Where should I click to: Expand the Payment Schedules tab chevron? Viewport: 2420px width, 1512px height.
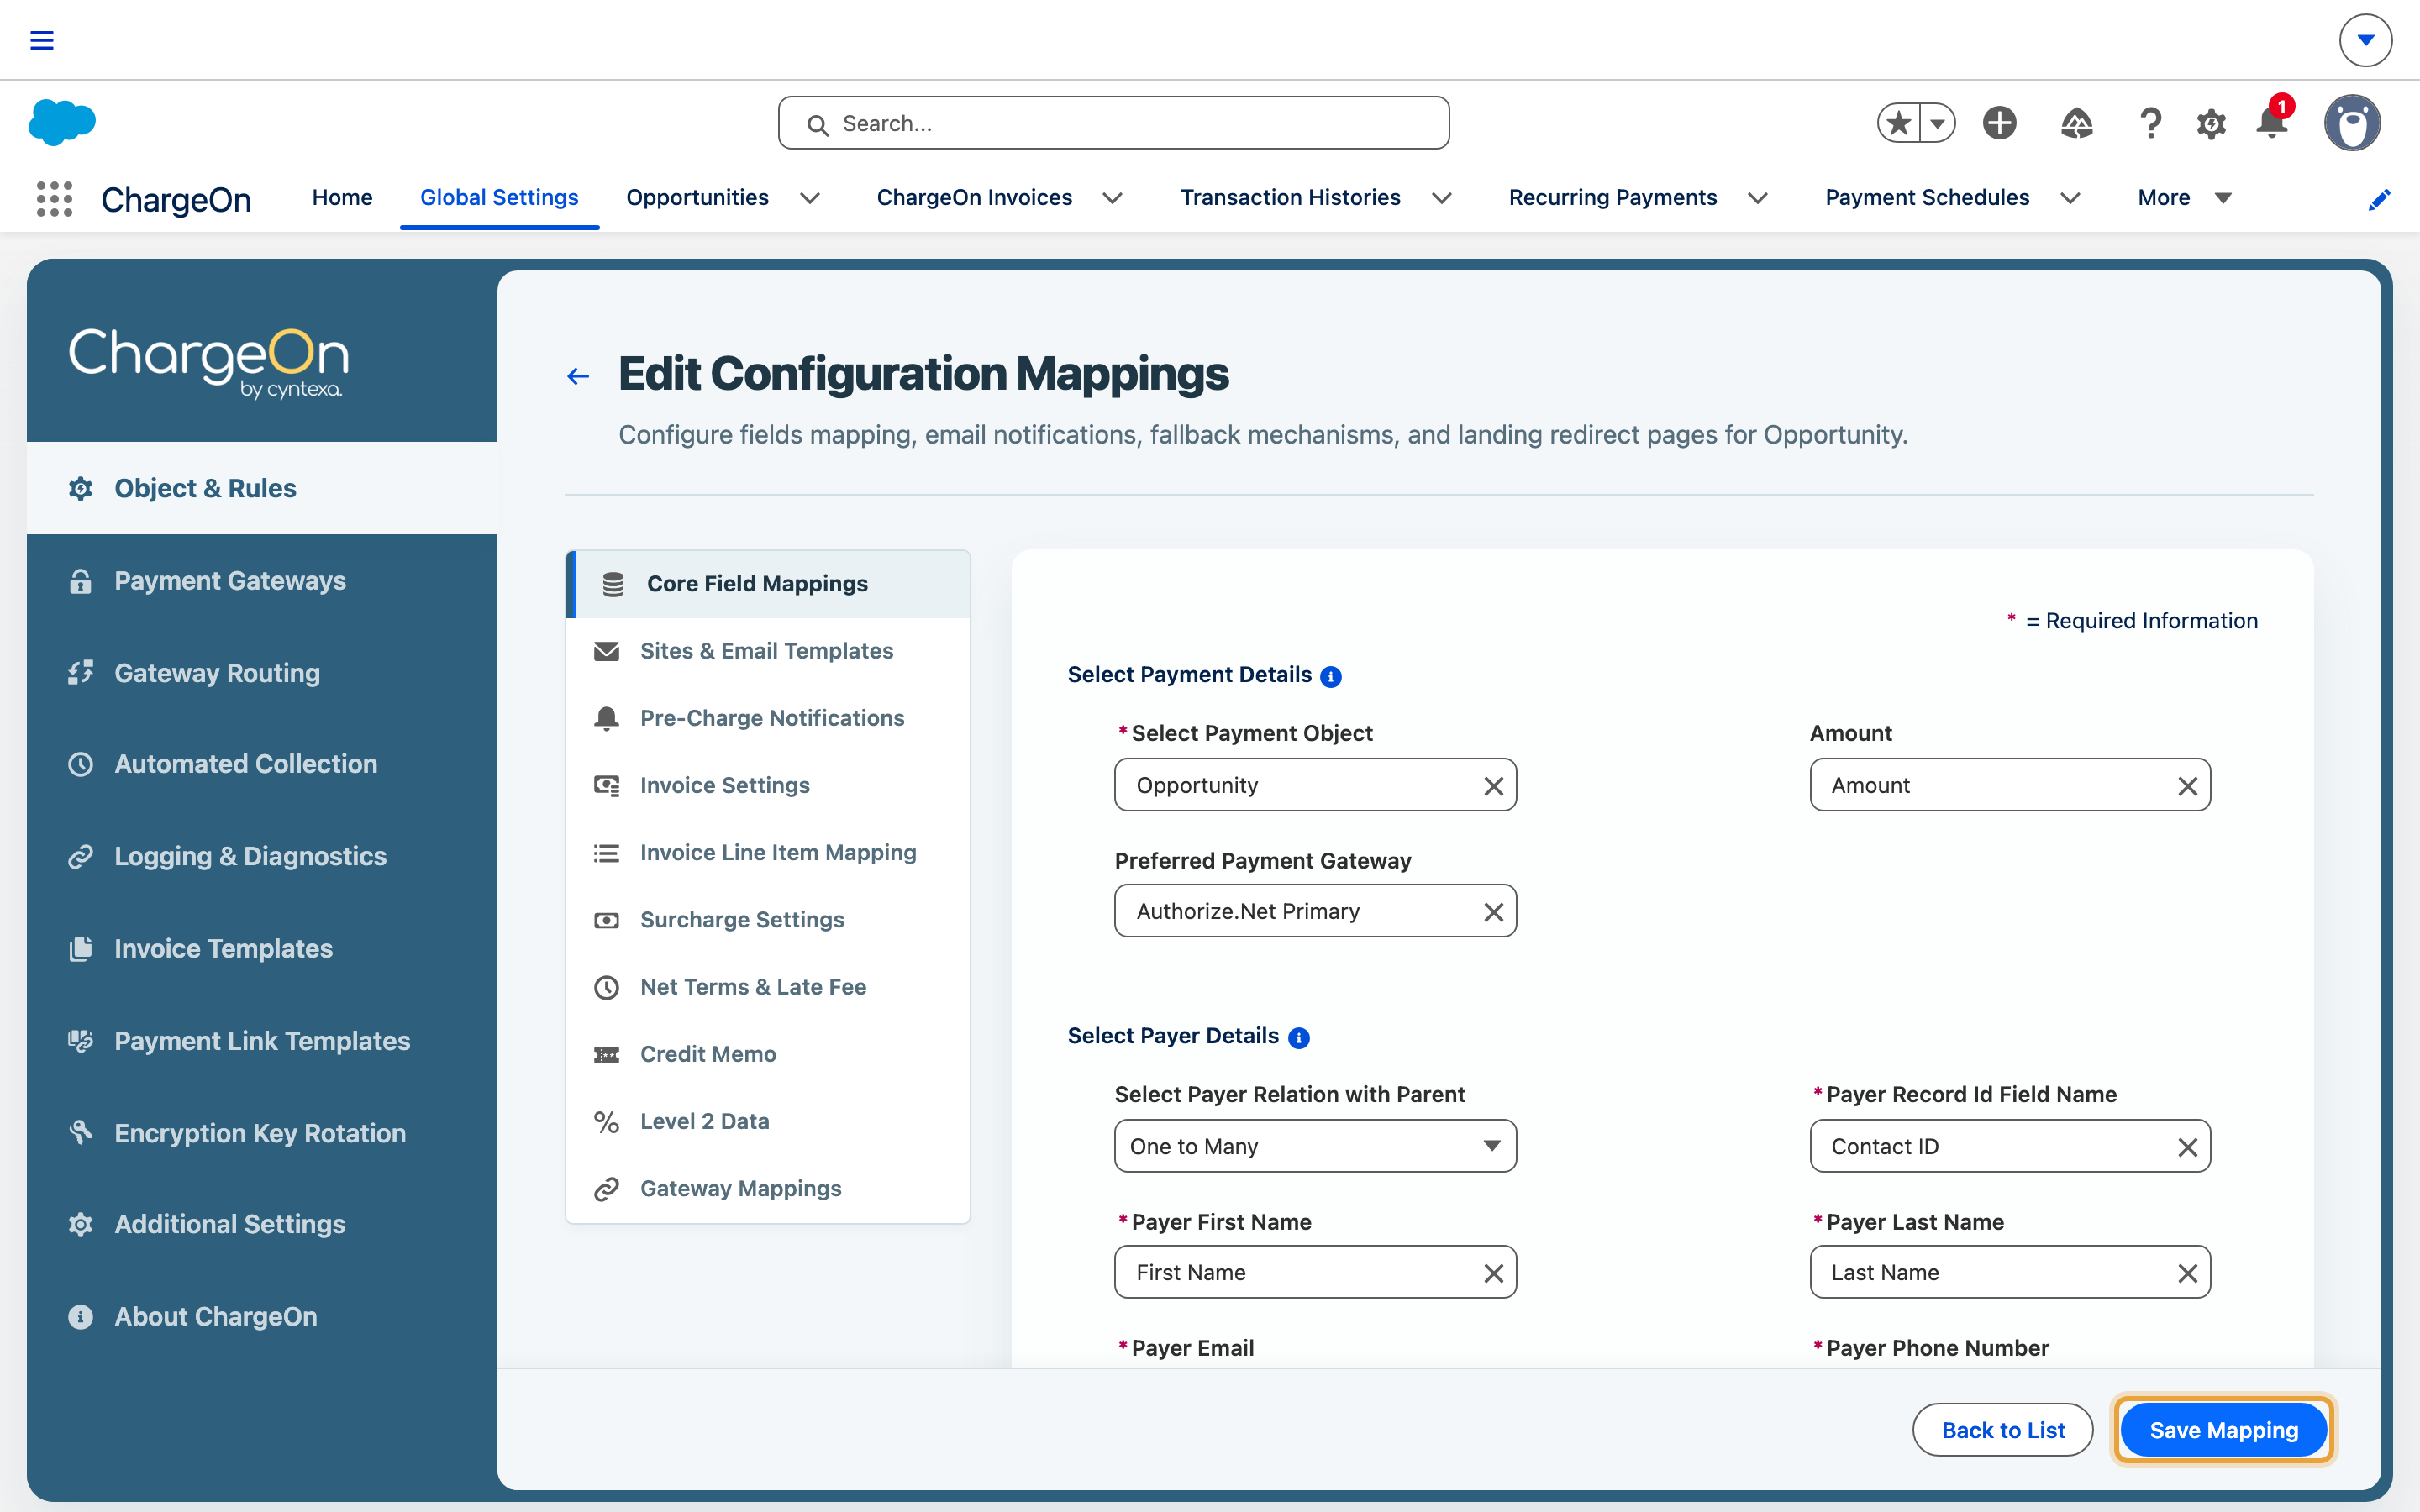2071,198
